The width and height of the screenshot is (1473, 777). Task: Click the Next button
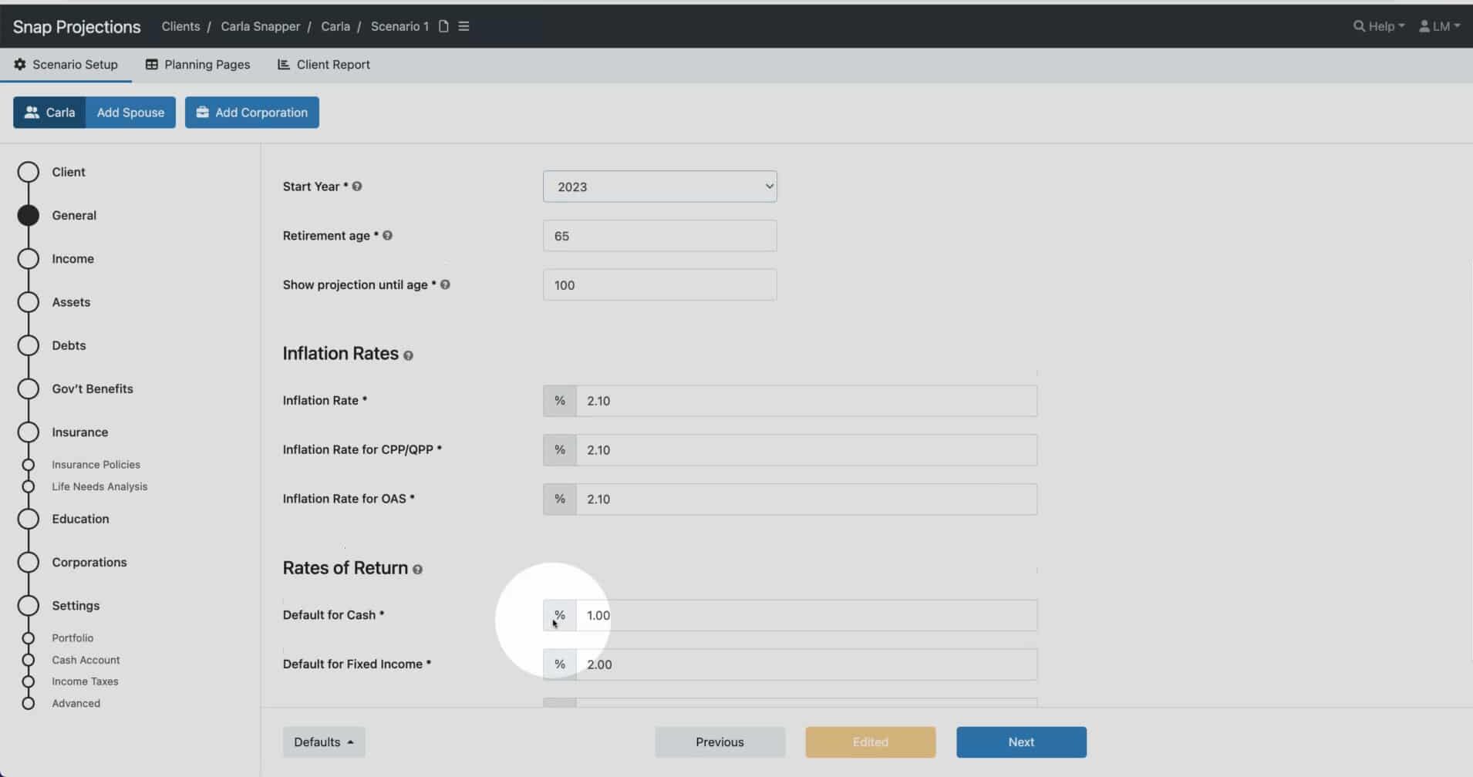coord(1021,742)
